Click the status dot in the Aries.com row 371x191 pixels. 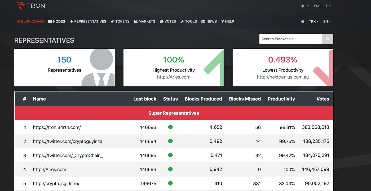coord(170,169)
